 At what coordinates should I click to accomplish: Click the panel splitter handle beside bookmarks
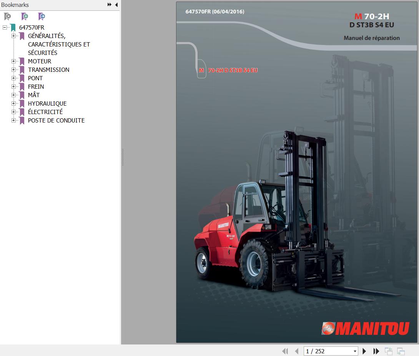point(123,157)
